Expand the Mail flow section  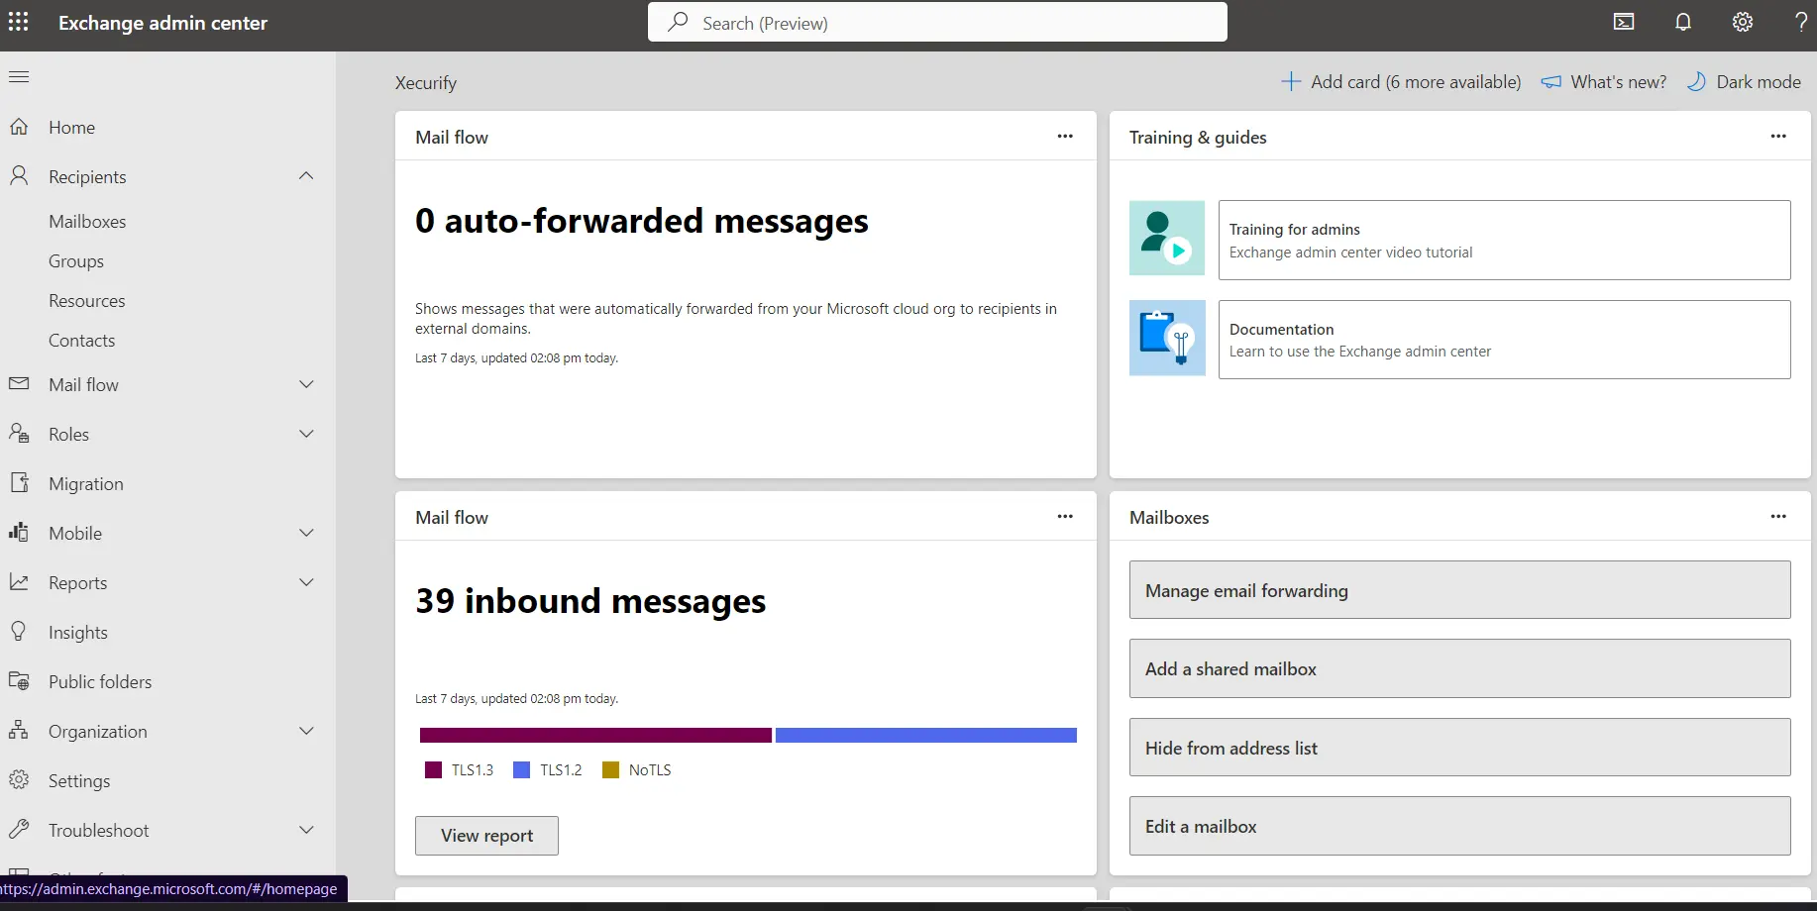click(306, 384)
